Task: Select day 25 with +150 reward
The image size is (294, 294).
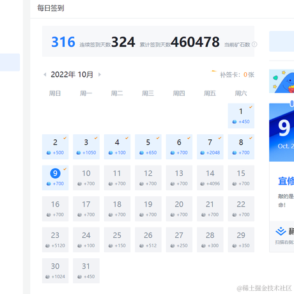Action: (x=117, y=240)
